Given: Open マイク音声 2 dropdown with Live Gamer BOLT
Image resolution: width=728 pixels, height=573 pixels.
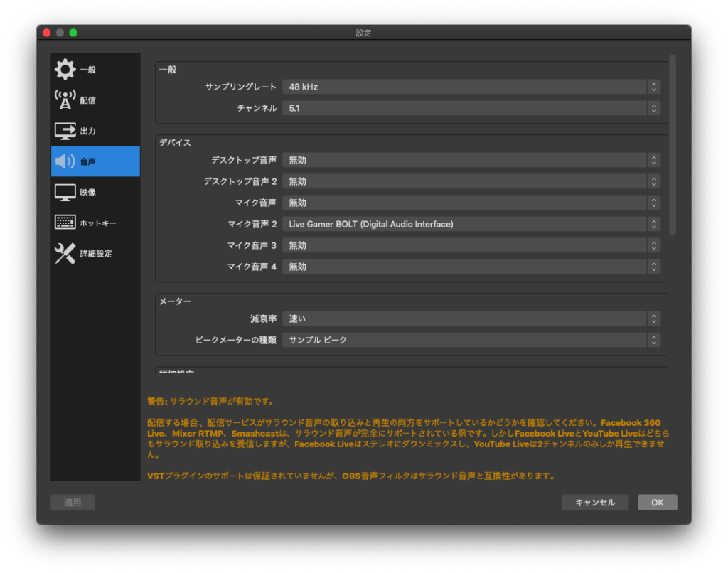Looking at the screenshot, I should pos(471,224).
